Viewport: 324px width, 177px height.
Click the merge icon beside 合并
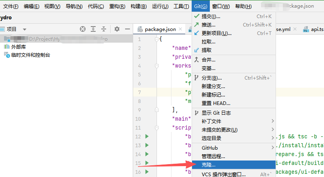pyautogui.click(x=196, y=60)
